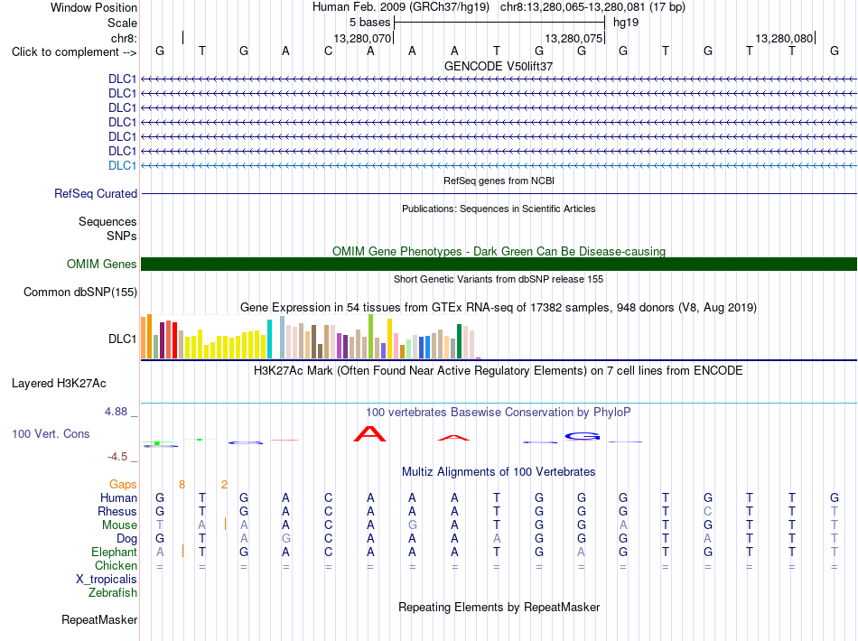Image resolution: width=858 pixels, height=641 pixels.
Task: Open Multiz Alignments of 100 Vertebrates title
Action: coord(499,471)
